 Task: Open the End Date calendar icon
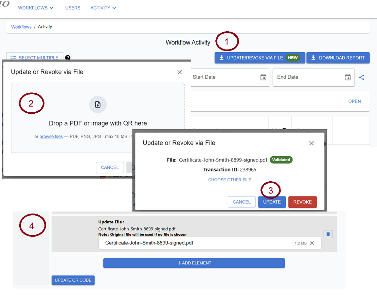tap(347, 77)
